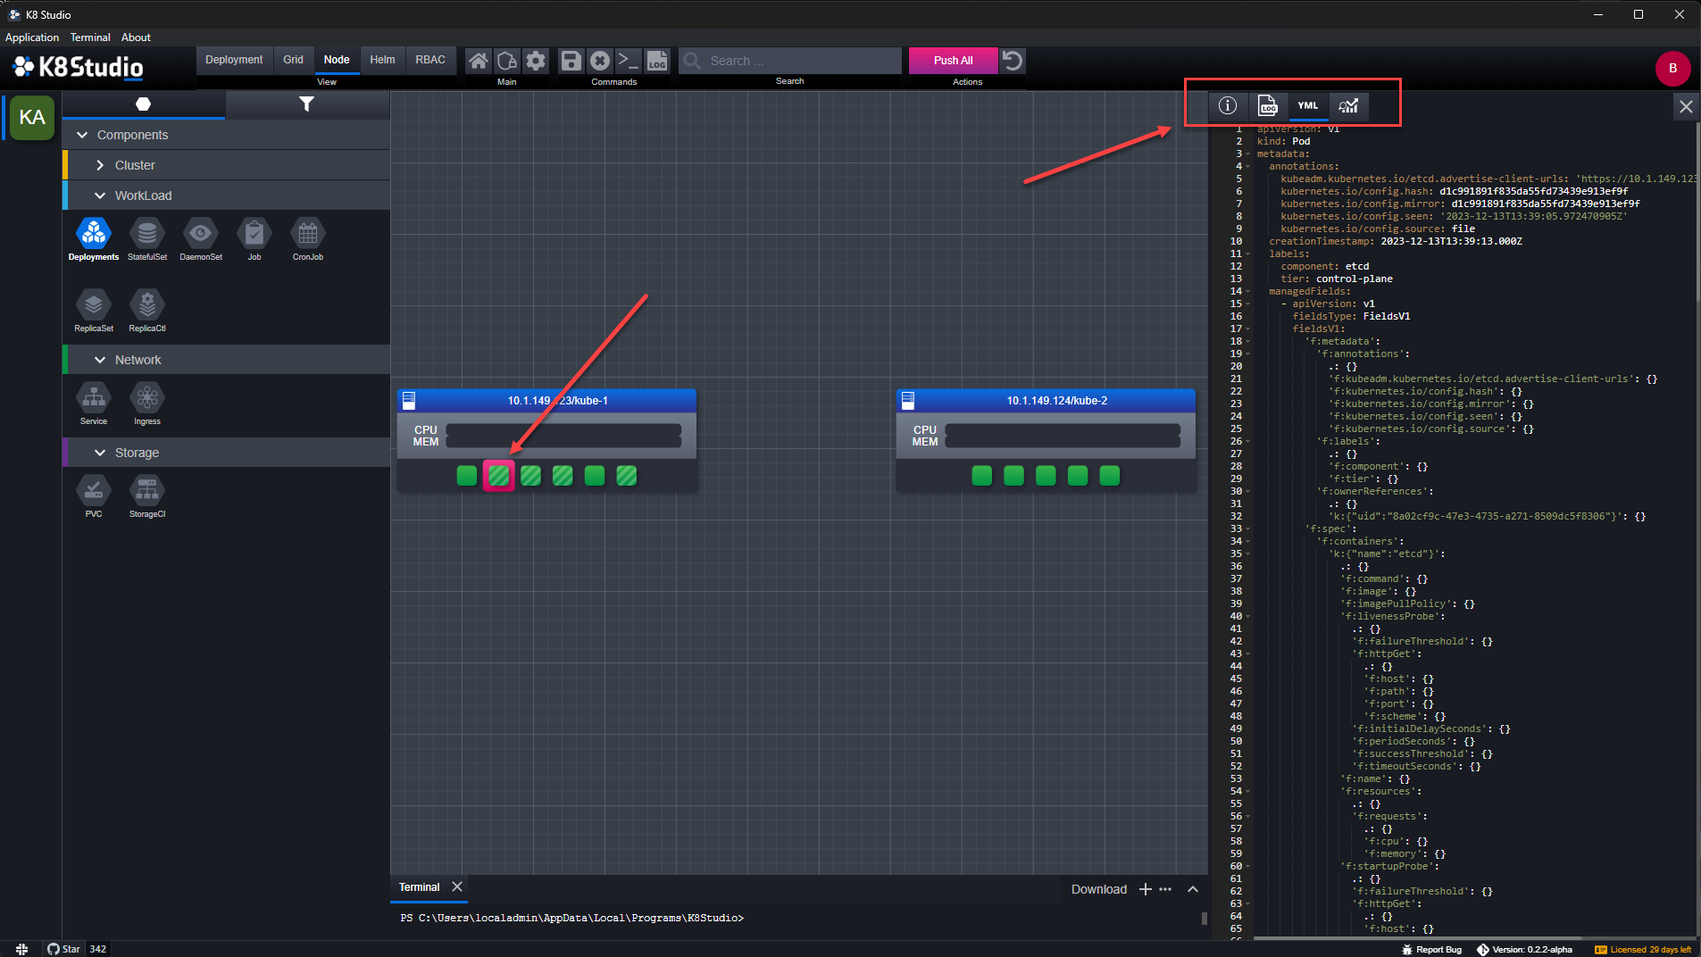This screenshot has width=1701, height=957.
Task: Select the first green pod on kube-2
Action: click(x=981, y=476)
